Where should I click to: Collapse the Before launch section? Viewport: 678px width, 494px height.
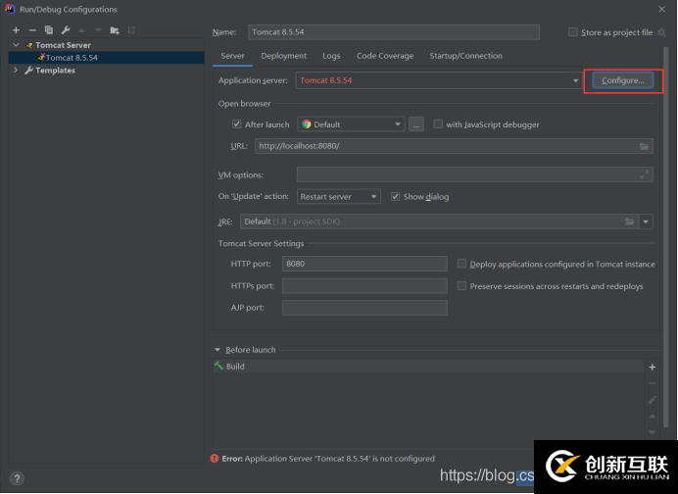click(218, 350)
